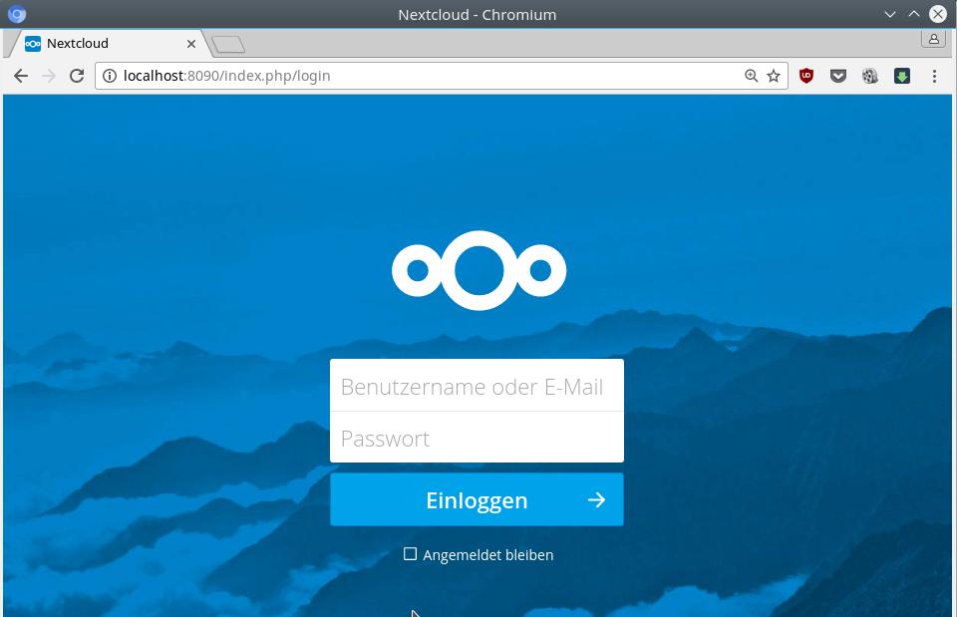
Task: Open the uBlock Origin extension
Action: [x=806, y=76]
